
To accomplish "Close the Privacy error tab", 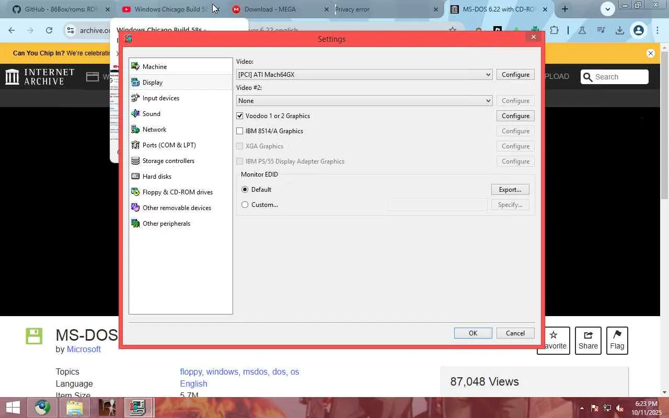I will pyautogui.click(x=436, y=9).
